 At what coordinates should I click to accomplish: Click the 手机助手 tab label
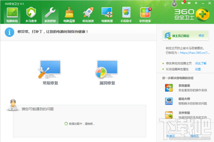click(126, 21)
